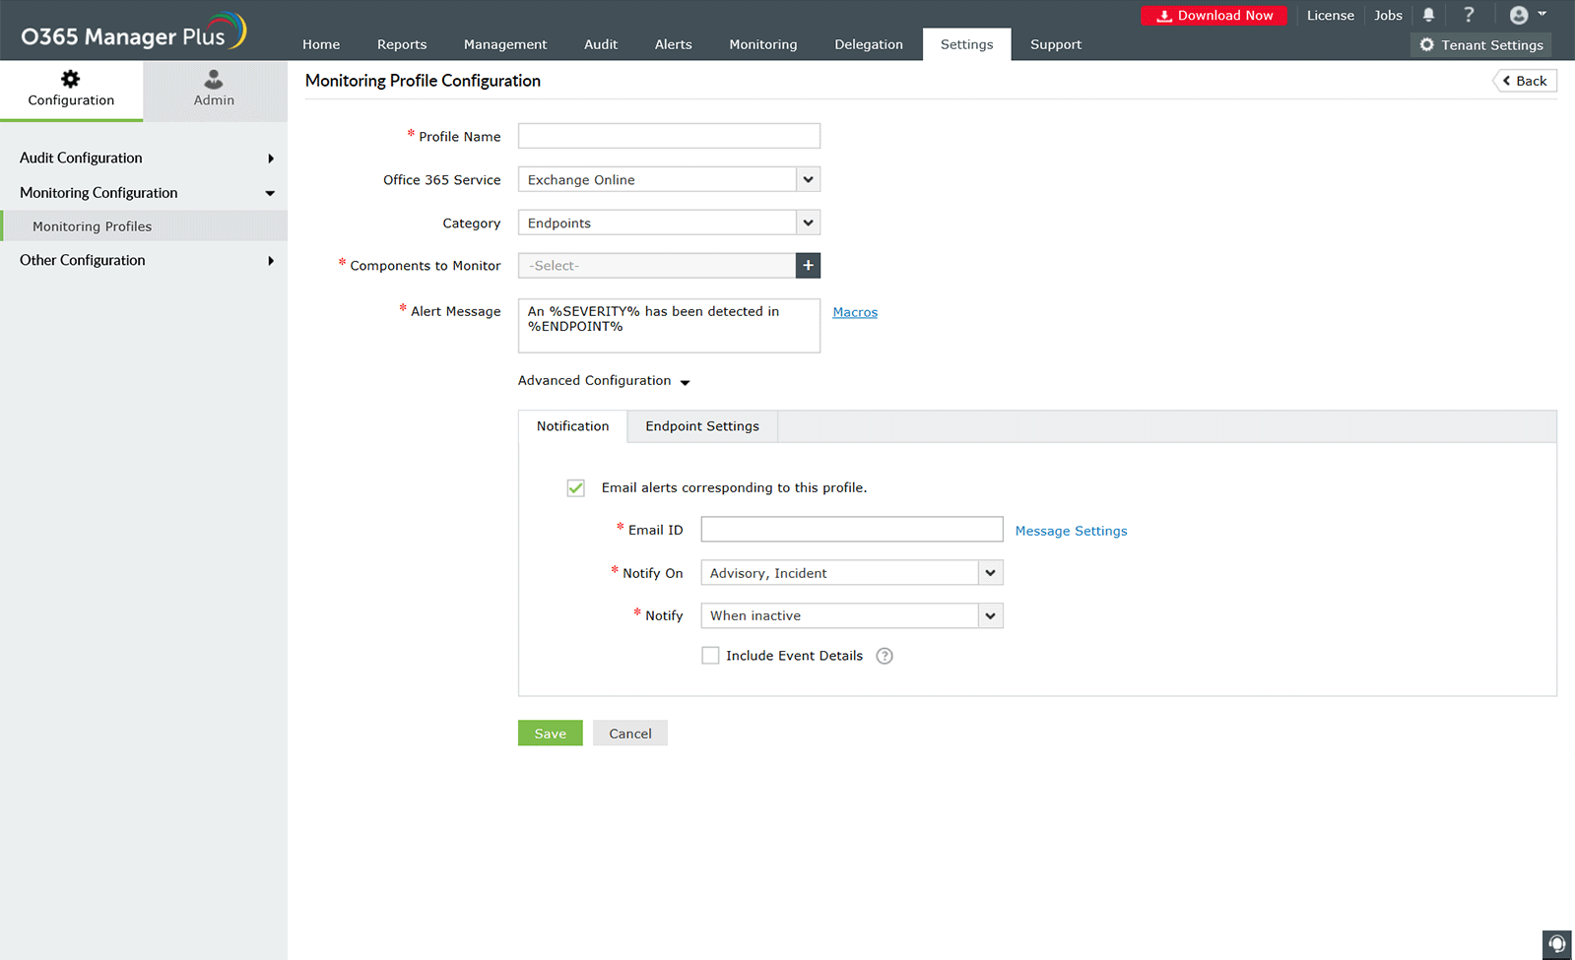Open the Monitoring tab

point(763,44)
